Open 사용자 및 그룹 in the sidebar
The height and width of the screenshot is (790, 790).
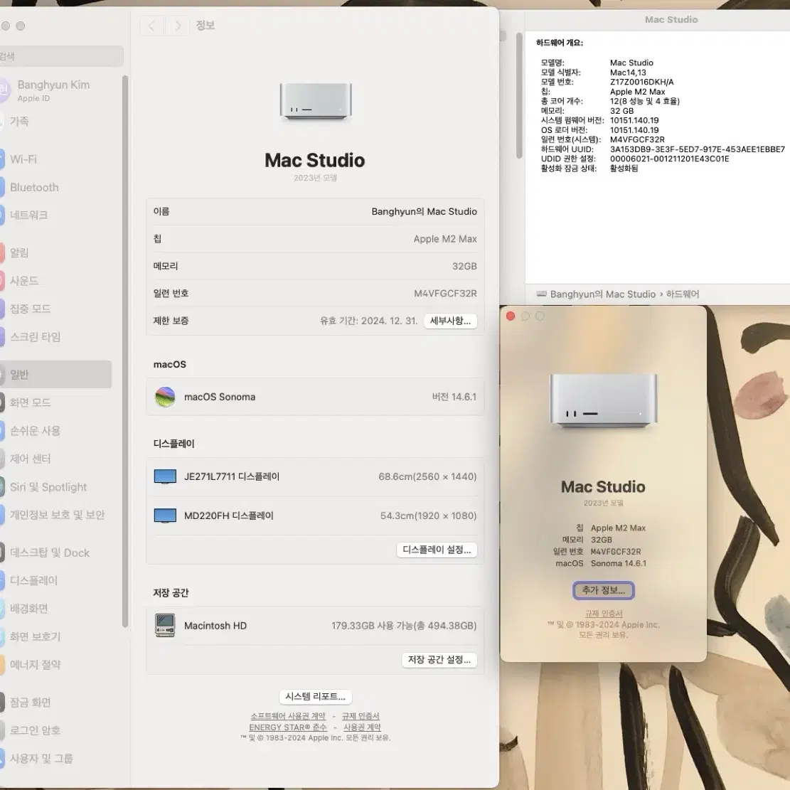(41, 759)
